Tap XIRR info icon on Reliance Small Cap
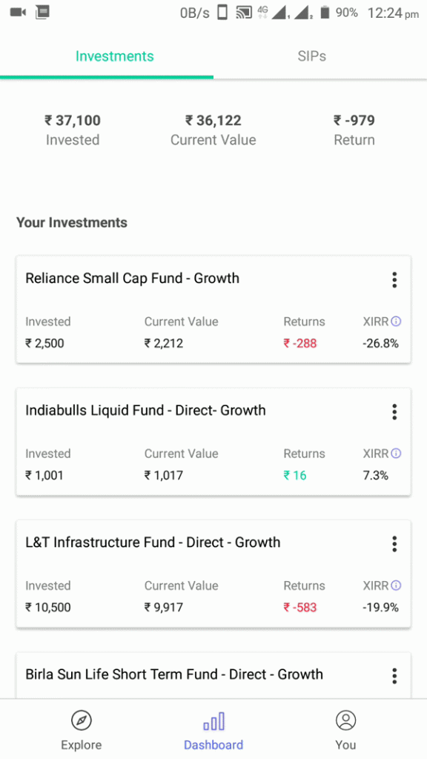The width and height of the screenshot is (427, 759). point(396,322)
